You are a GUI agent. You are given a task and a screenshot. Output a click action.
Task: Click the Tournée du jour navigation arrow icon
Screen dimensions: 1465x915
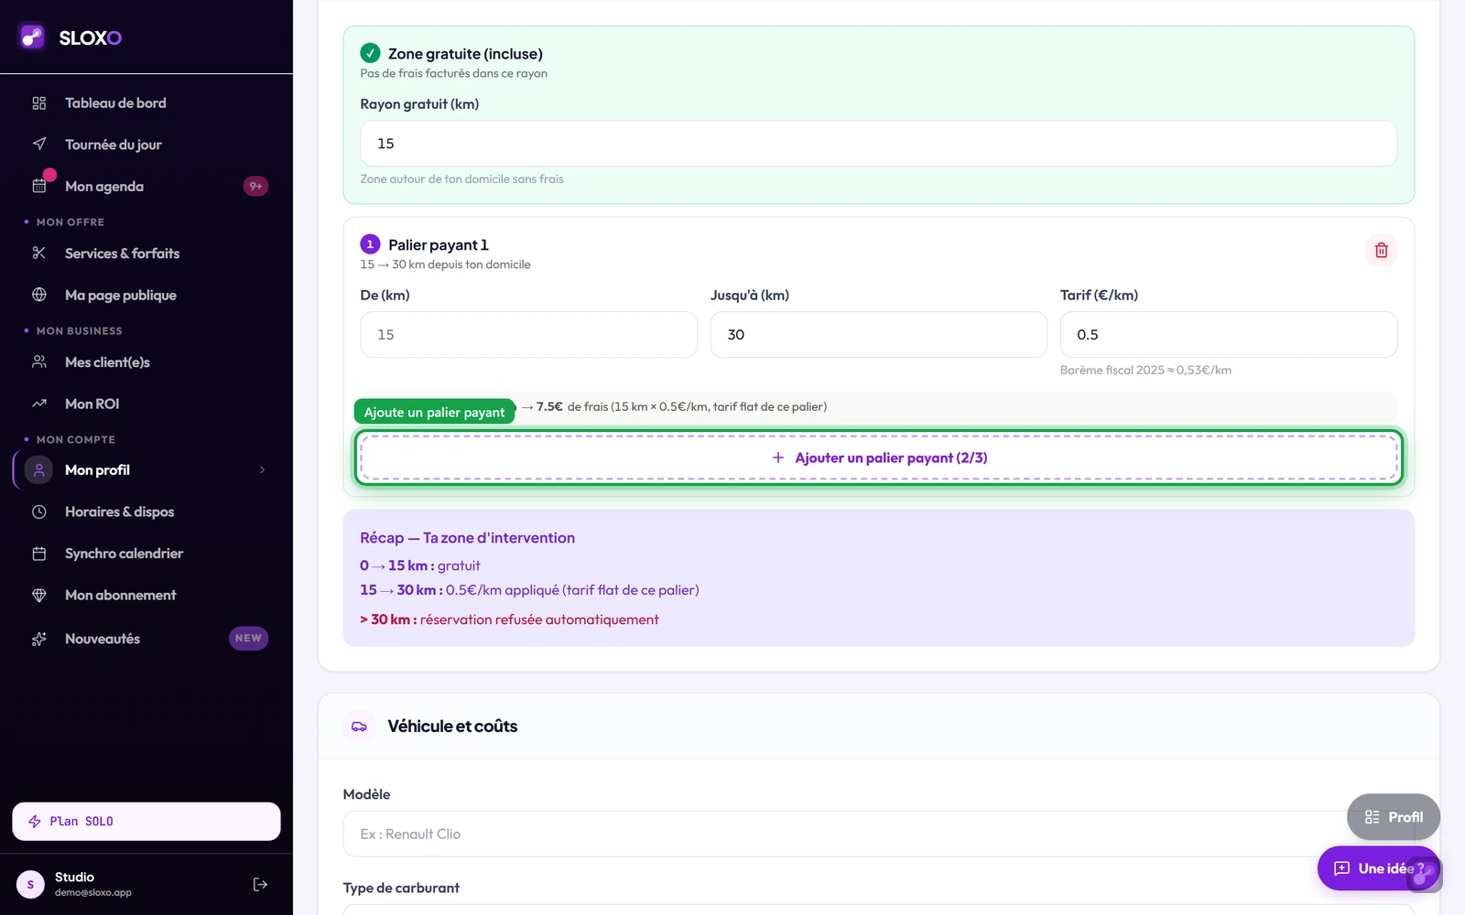point(39,145)
